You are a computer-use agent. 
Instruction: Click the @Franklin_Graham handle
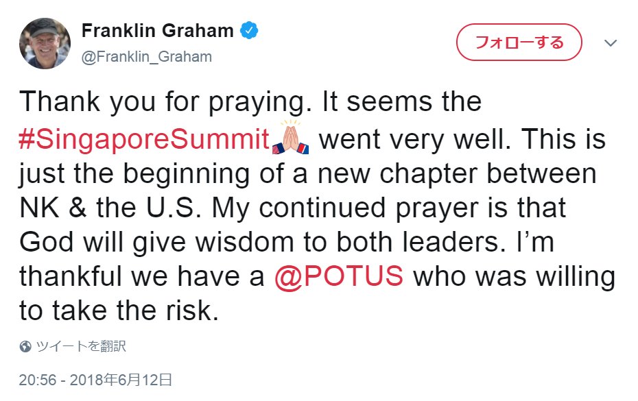pos(147,56)
